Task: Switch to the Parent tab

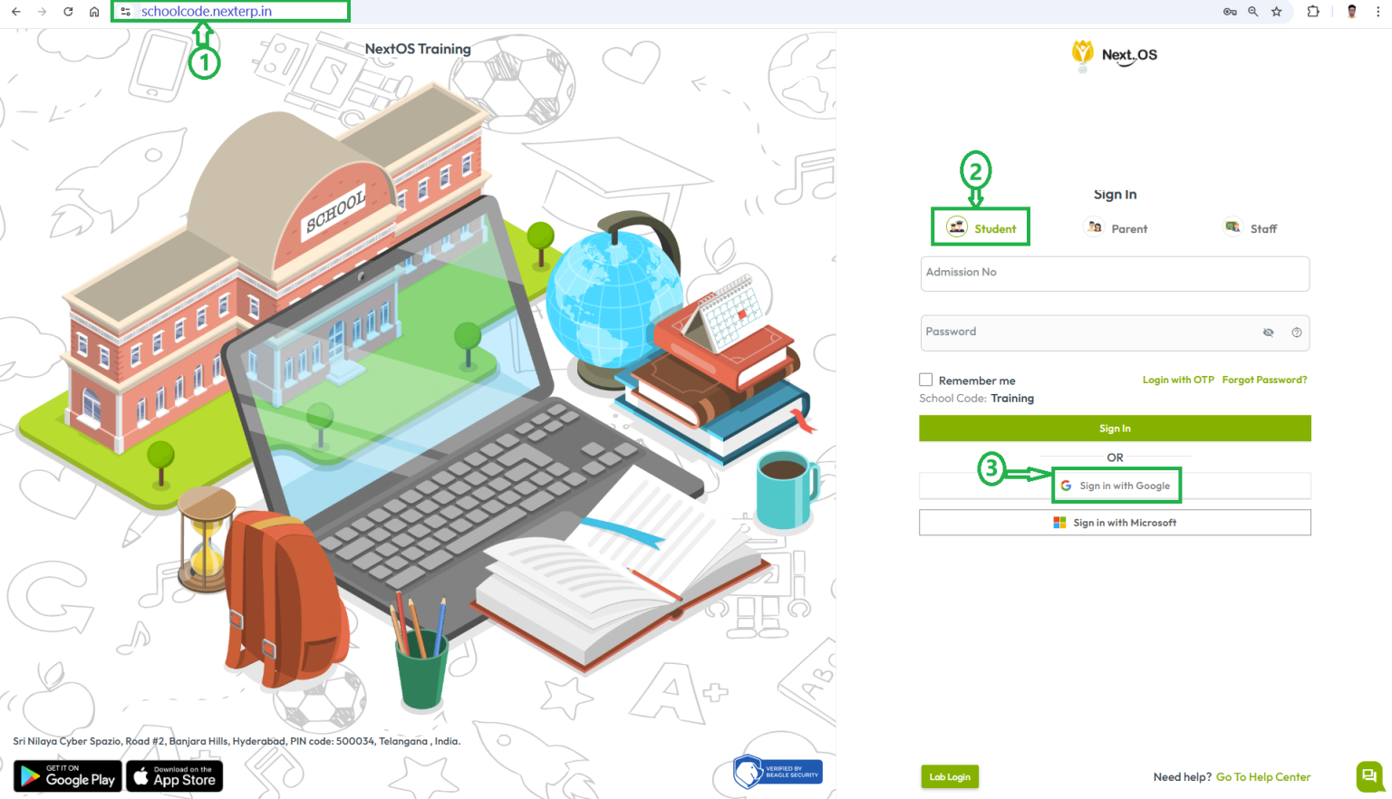Action: pyautogui.click(x=1116, y=227)
